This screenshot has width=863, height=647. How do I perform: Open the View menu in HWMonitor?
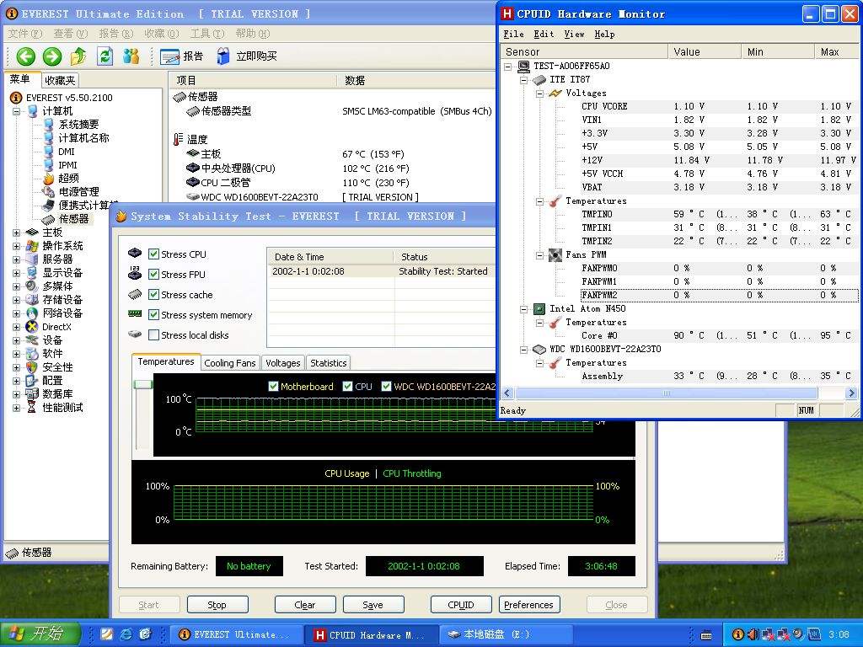click(x=574, y=34)
